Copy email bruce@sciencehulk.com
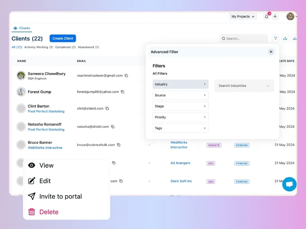 coord(119,145)
